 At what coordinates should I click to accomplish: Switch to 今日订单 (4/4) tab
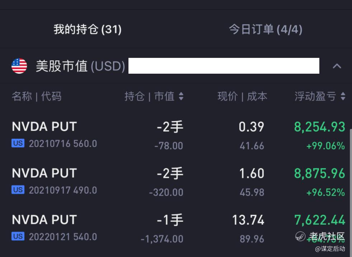click(266, 29)
